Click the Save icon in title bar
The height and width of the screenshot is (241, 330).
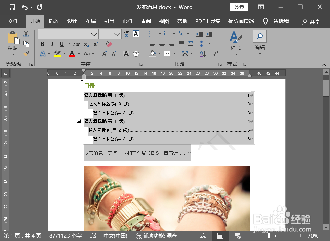coord(12,8)
